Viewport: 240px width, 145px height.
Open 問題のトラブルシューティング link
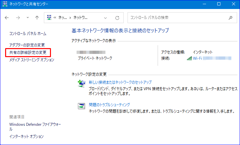coord(109,105)
